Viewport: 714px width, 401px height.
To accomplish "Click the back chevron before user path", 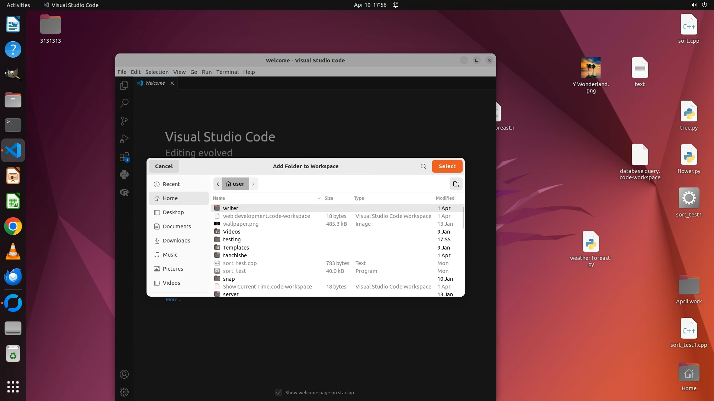I will 218,184.
